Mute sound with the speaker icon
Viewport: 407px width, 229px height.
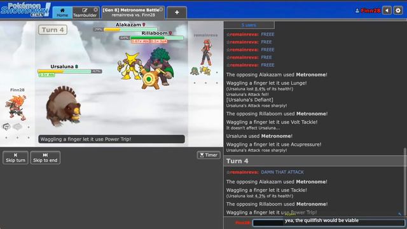tap(387, 11)
